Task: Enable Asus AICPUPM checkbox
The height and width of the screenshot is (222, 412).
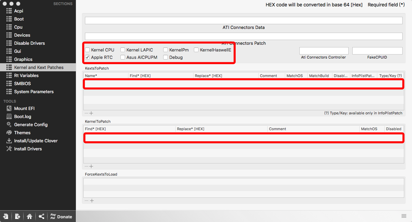Action: tap(123, 57)
